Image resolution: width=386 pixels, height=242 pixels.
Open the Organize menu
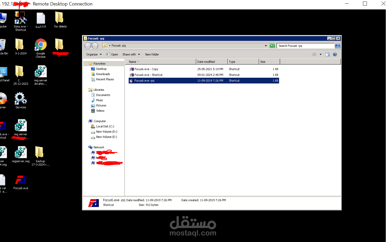tap(94, 54)
